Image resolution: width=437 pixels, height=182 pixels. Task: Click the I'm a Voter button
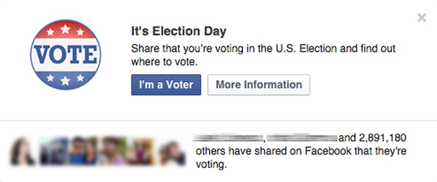tap(166, 85)
